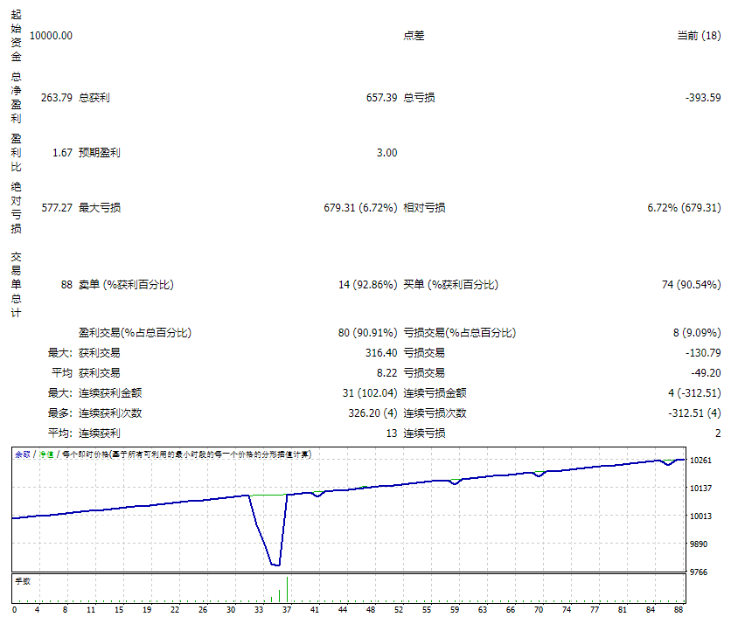Image resolution: width=731 pixels, height=617 pixels.
Task: Select the 连续亏损金额 label
Action: point(435,393)
